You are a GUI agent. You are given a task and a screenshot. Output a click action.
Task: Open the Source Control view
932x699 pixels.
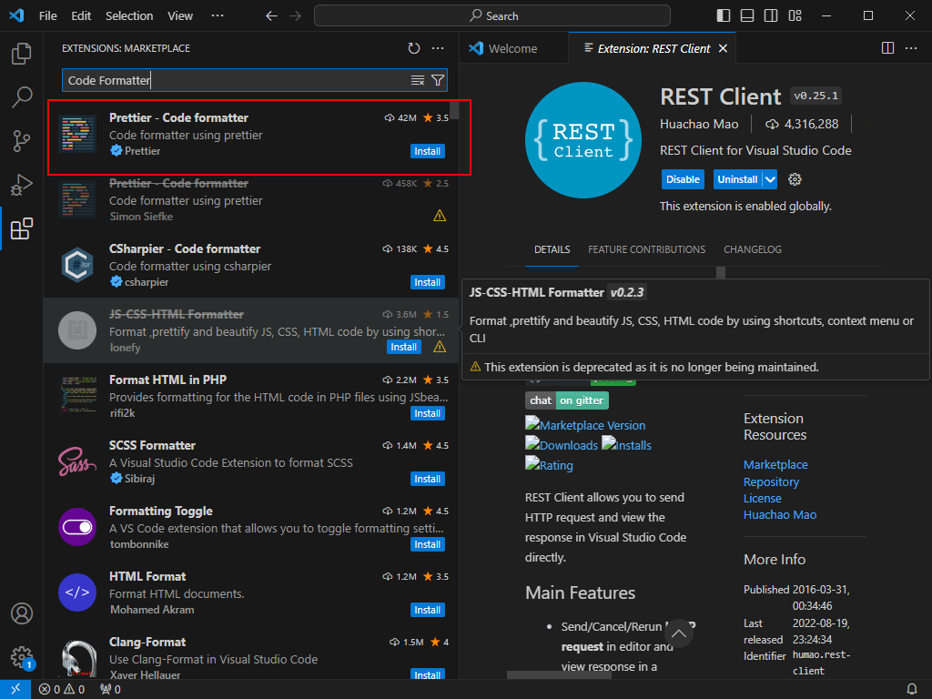click(22, 141)
